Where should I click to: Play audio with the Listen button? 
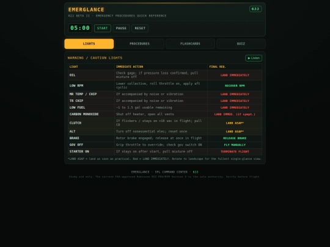254,58
